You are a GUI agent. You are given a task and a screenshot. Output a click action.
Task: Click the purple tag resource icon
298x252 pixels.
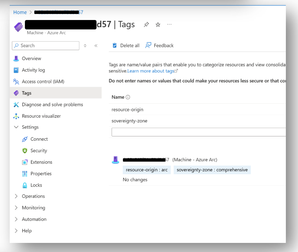pyautogui.click(x=18, y=27)
